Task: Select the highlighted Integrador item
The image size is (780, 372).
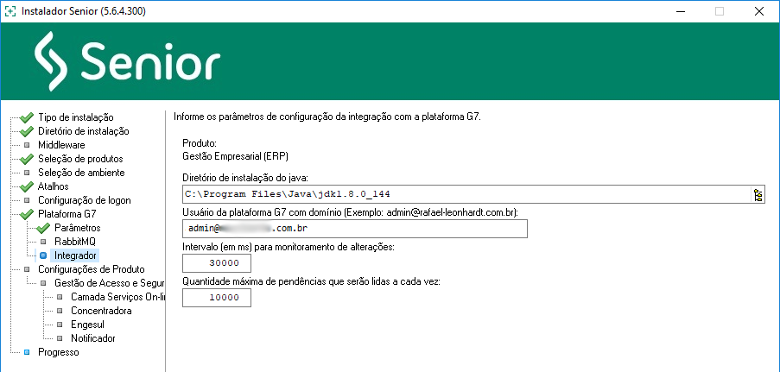Action: [76, 255]
